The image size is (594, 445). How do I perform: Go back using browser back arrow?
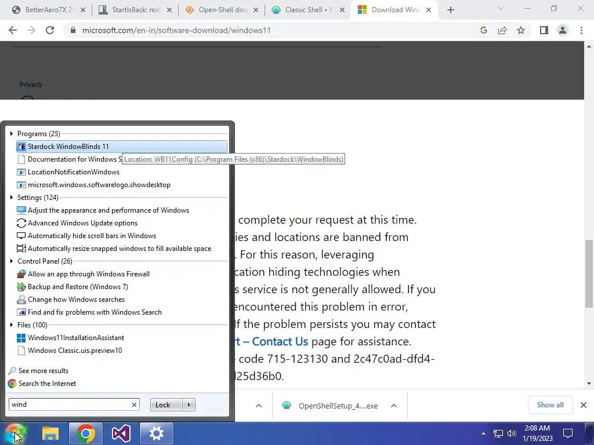[13, 30]
